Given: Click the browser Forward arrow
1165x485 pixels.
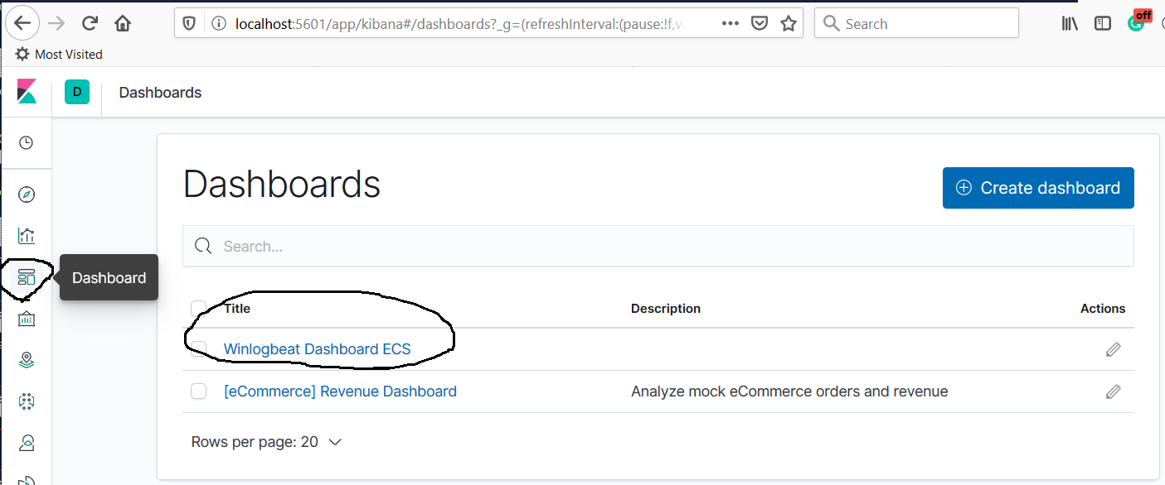Looking at the screenshot, I should coord(56,23).
